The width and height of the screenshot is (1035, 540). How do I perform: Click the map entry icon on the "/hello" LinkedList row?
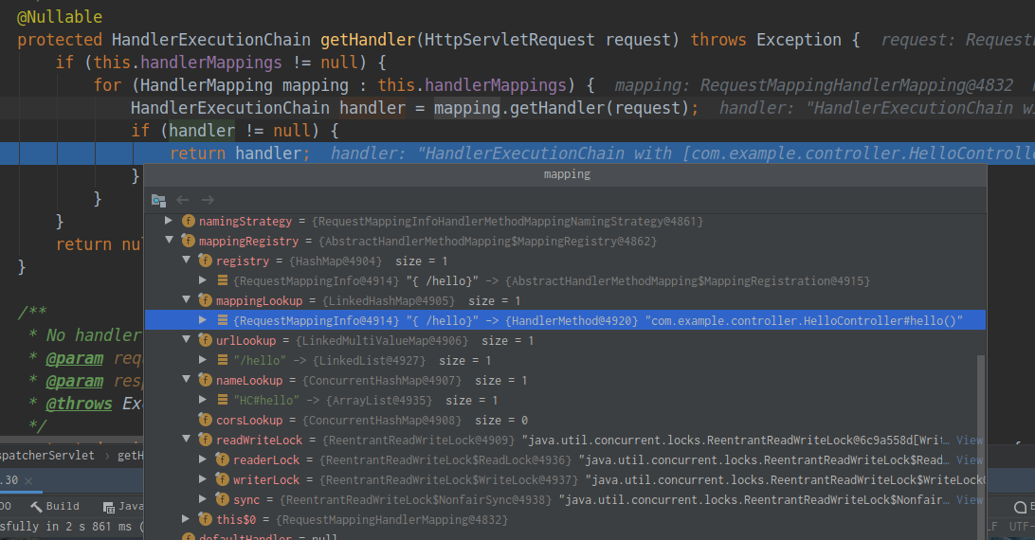pyautogui.click(x=222, y=360)
